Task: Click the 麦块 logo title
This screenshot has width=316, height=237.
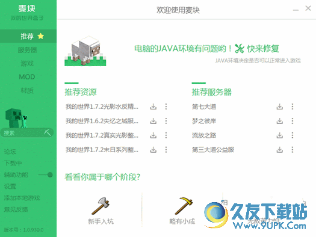Action: click(27, 8)
